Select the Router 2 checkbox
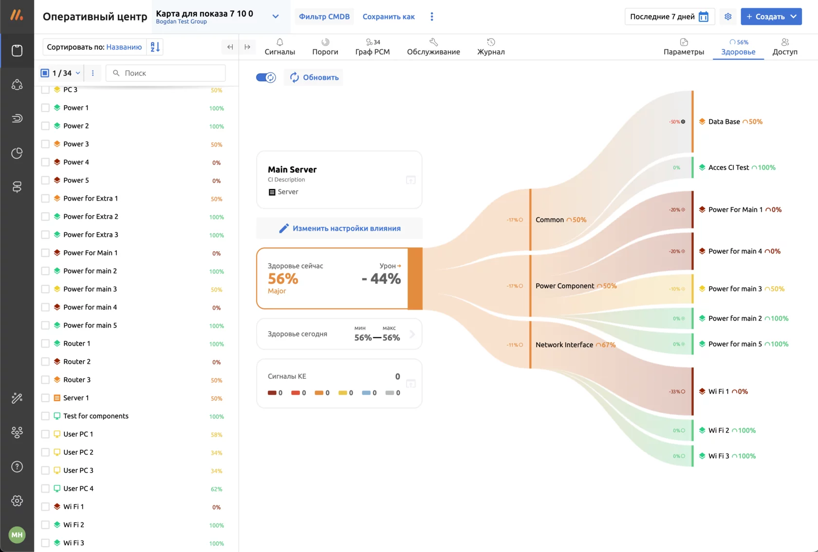The image size is (818, 552). [45, 362]
